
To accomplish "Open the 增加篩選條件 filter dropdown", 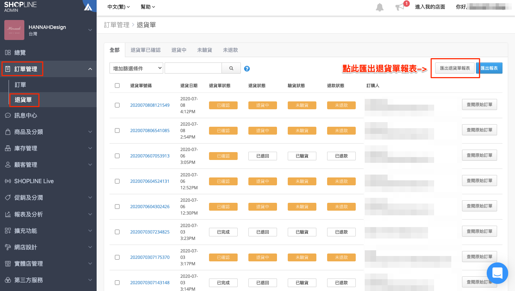I will point(136,68).
